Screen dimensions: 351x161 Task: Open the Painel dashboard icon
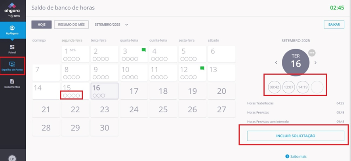click(12, 47)
